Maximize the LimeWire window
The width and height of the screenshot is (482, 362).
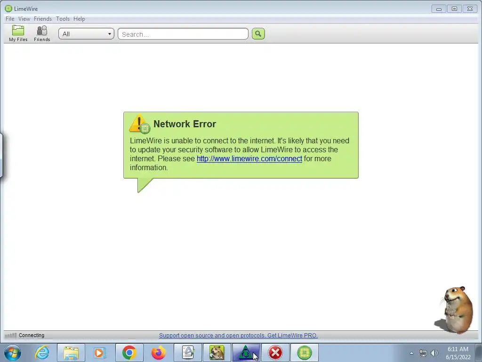[454, 8]
